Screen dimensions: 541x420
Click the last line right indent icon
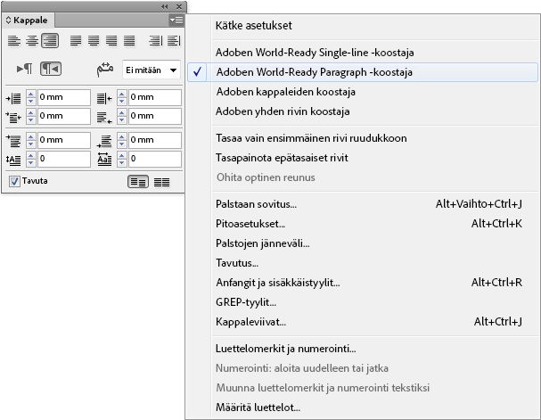[104, 118]
